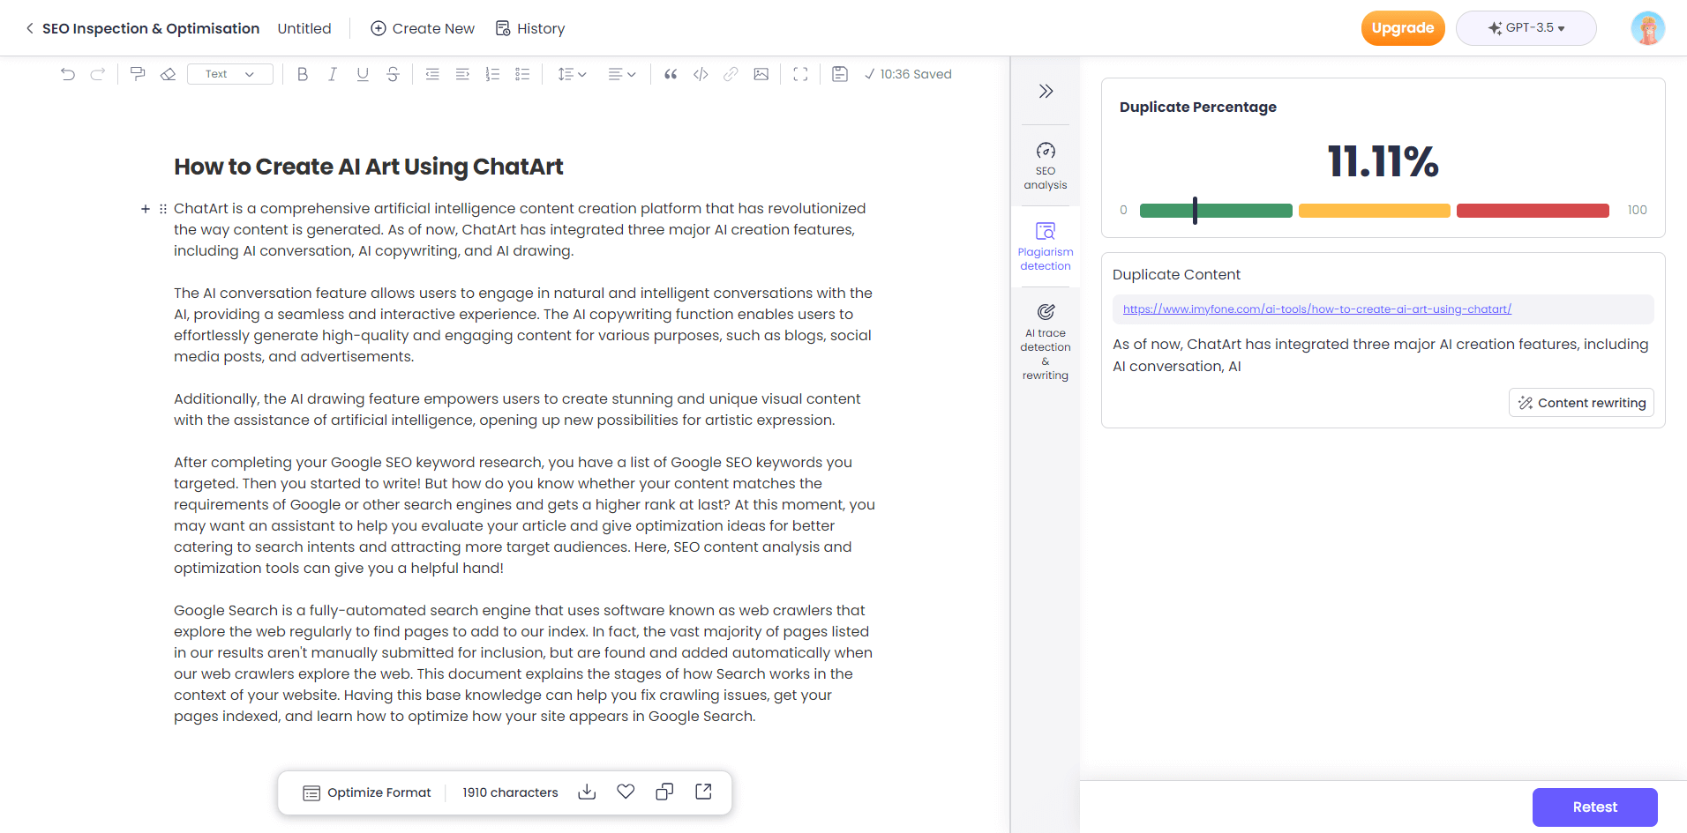This screenshot has height=833, width=1687.
Task: Toggle the numbered list icon
Action: 492,74
